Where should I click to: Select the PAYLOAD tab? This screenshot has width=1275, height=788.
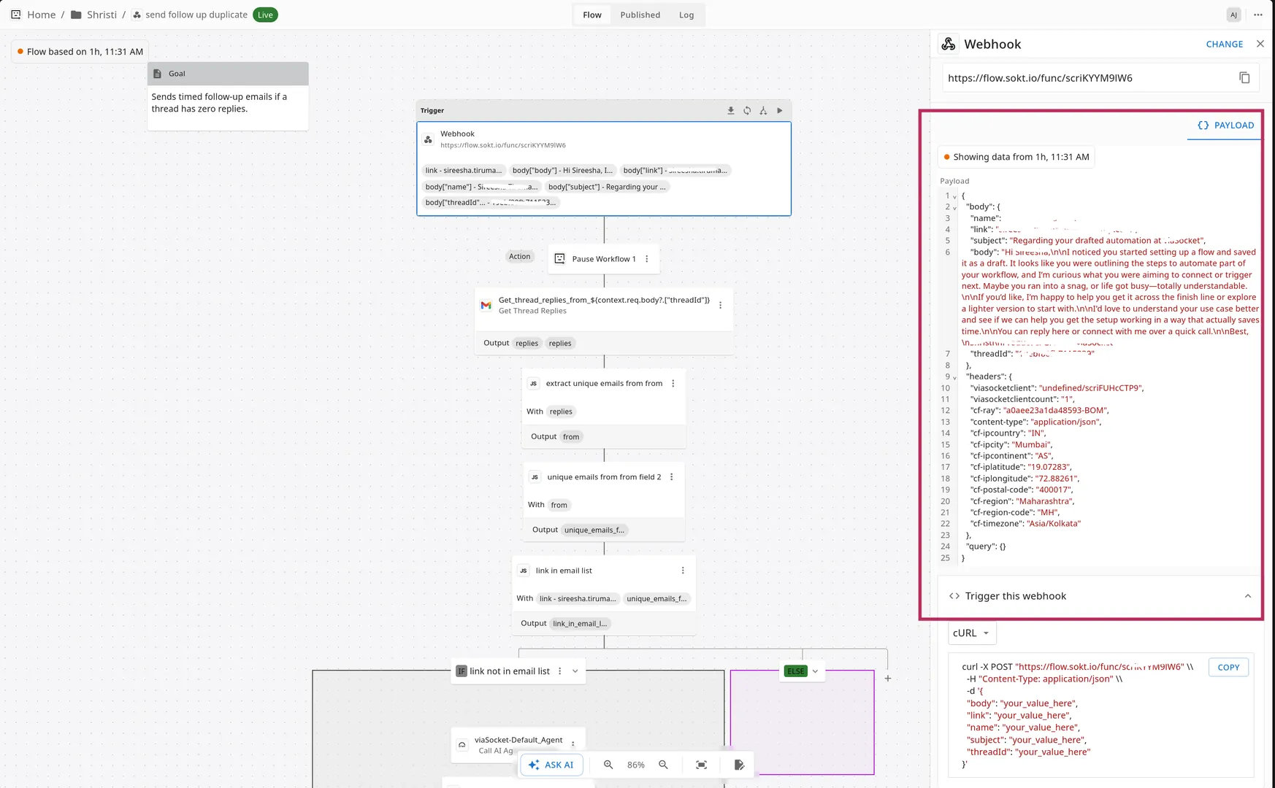pyautogui.click(x=1225, y=125)
